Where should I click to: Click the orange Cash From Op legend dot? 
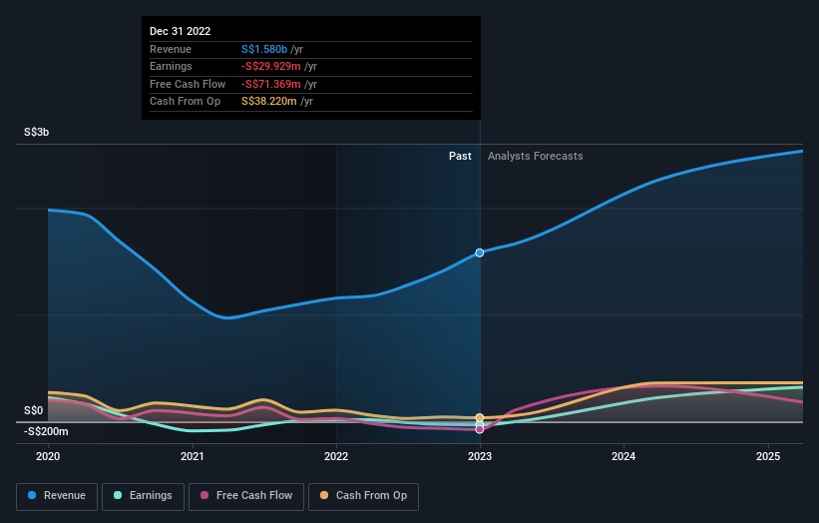tap(324, 495)
